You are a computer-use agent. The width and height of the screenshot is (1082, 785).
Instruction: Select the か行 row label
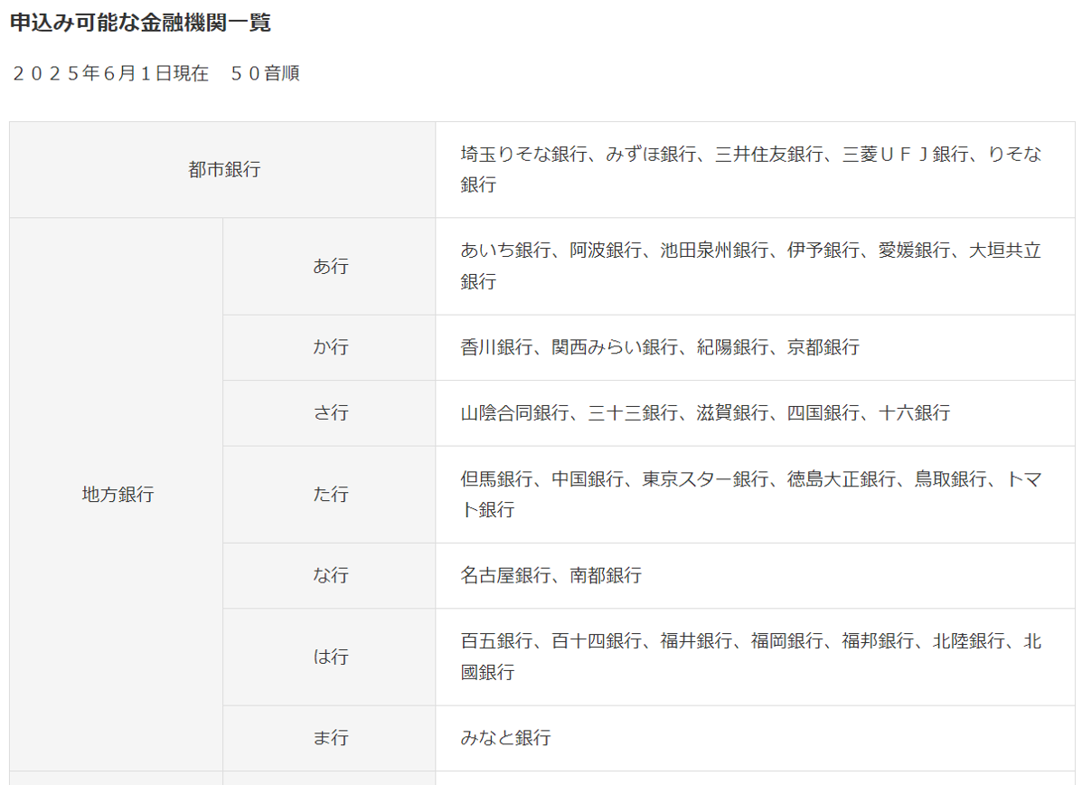click(x=330, y=347)
